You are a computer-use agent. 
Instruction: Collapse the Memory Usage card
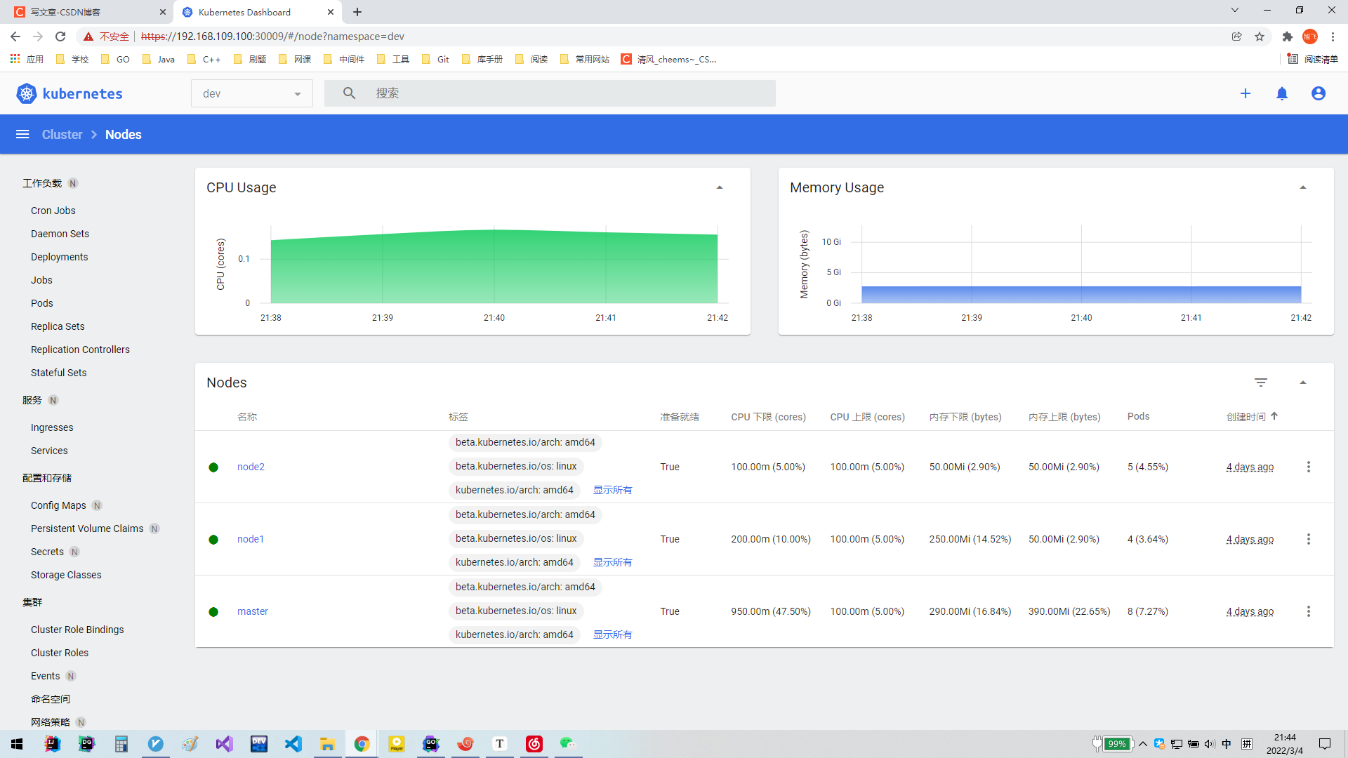tap(1302, 187)
